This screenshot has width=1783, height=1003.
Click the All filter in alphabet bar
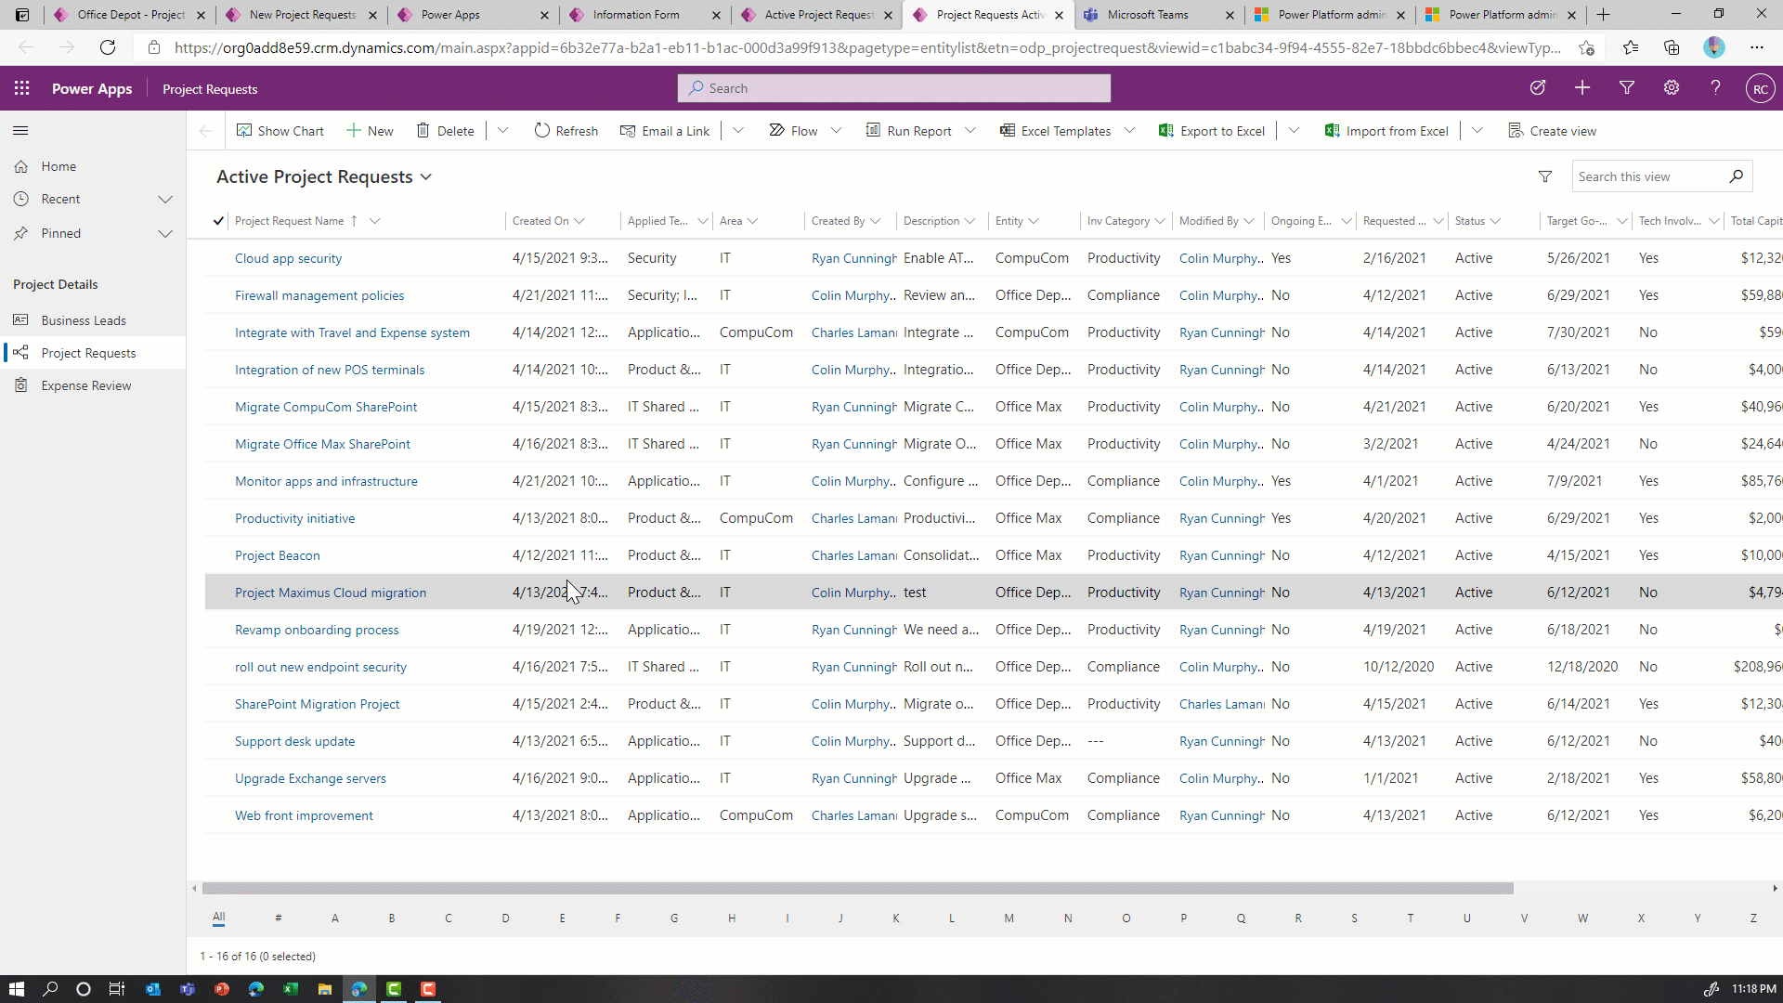tap(218, 918)
